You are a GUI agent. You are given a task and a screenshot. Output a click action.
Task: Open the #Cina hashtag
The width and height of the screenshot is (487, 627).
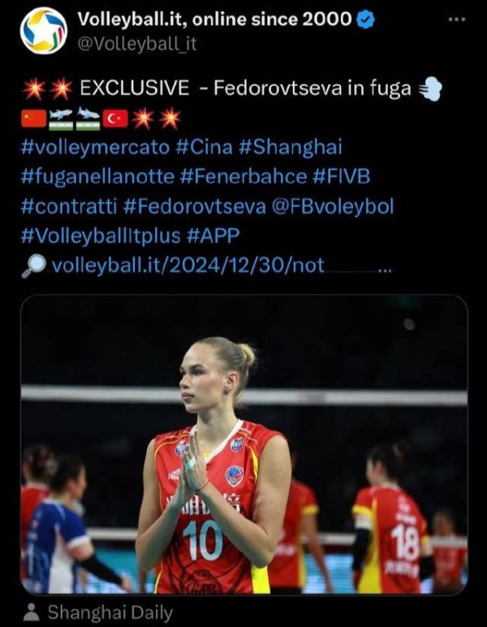tap(204, 147)
